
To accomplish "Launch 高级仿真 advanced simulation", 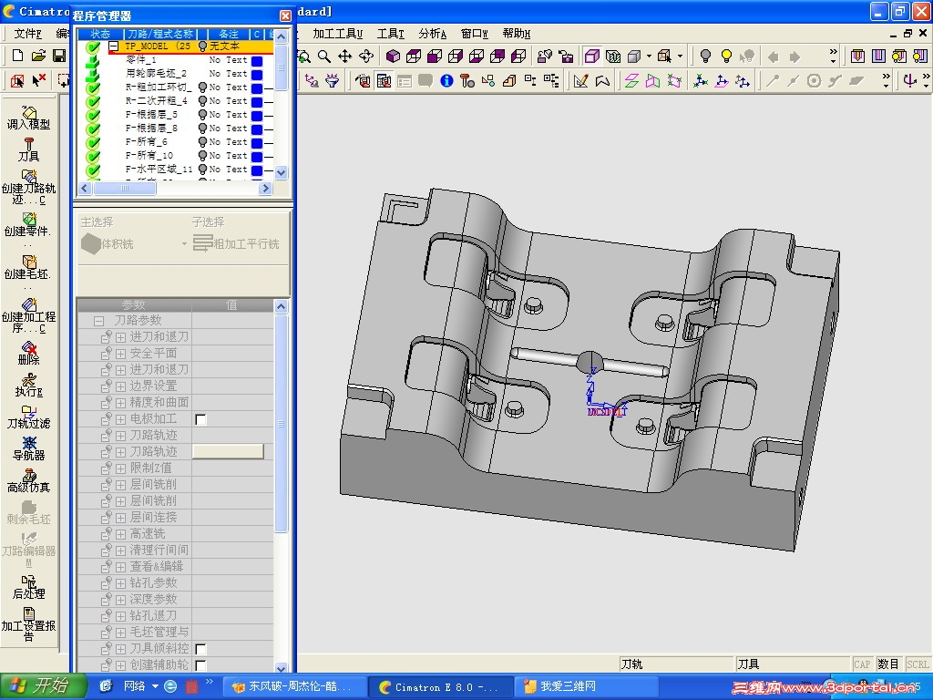I will pos(28,481).
